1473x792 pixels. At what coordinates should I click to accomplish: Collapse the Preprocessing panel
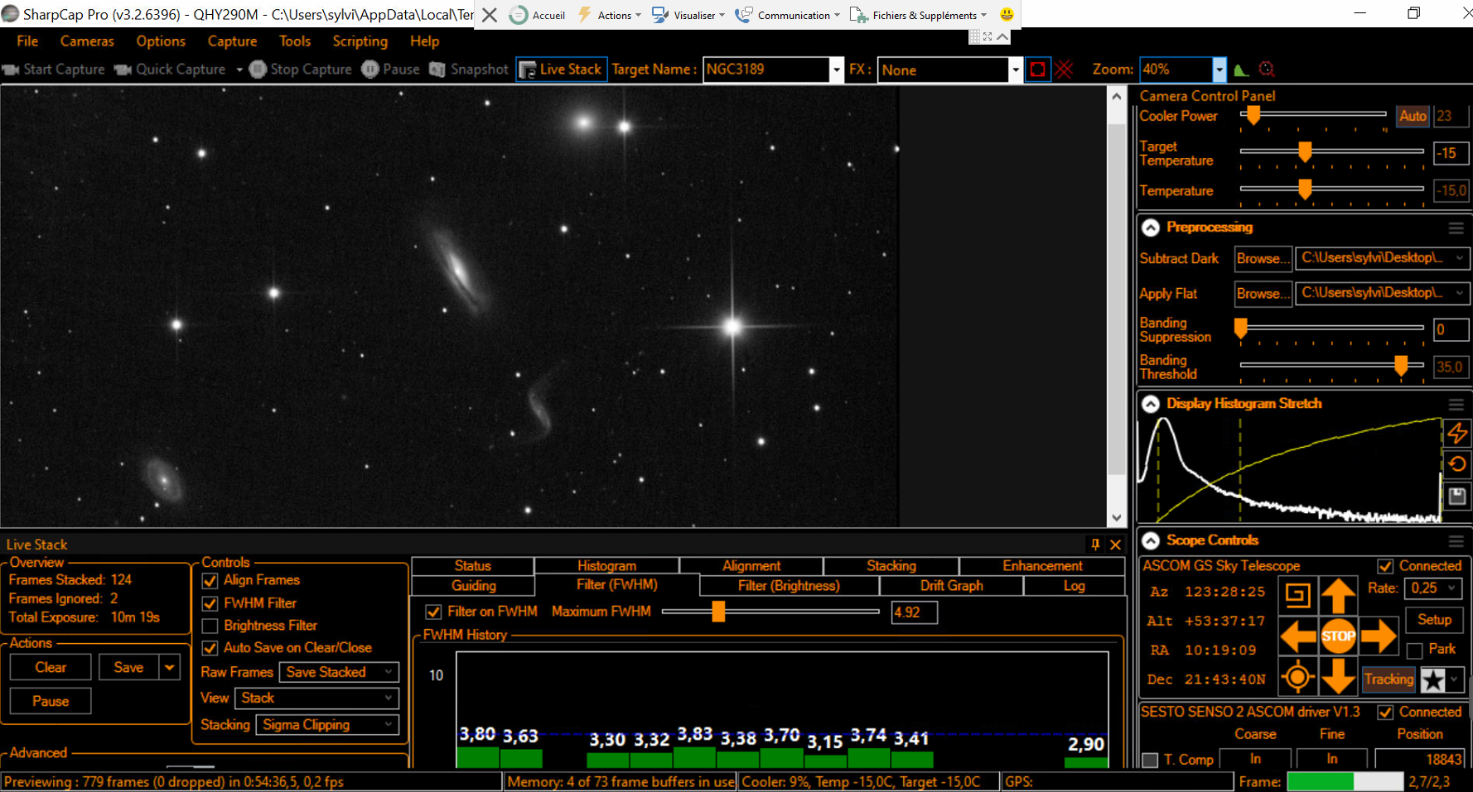pyautogui.click(x=1151, y=228)
